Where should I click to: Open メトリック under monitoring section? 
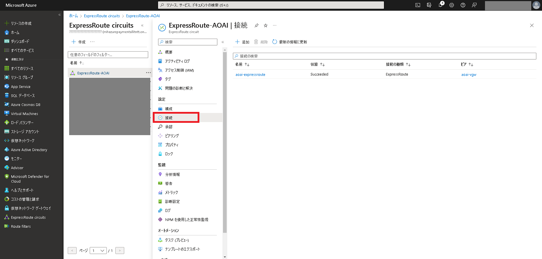coord(171,192)
